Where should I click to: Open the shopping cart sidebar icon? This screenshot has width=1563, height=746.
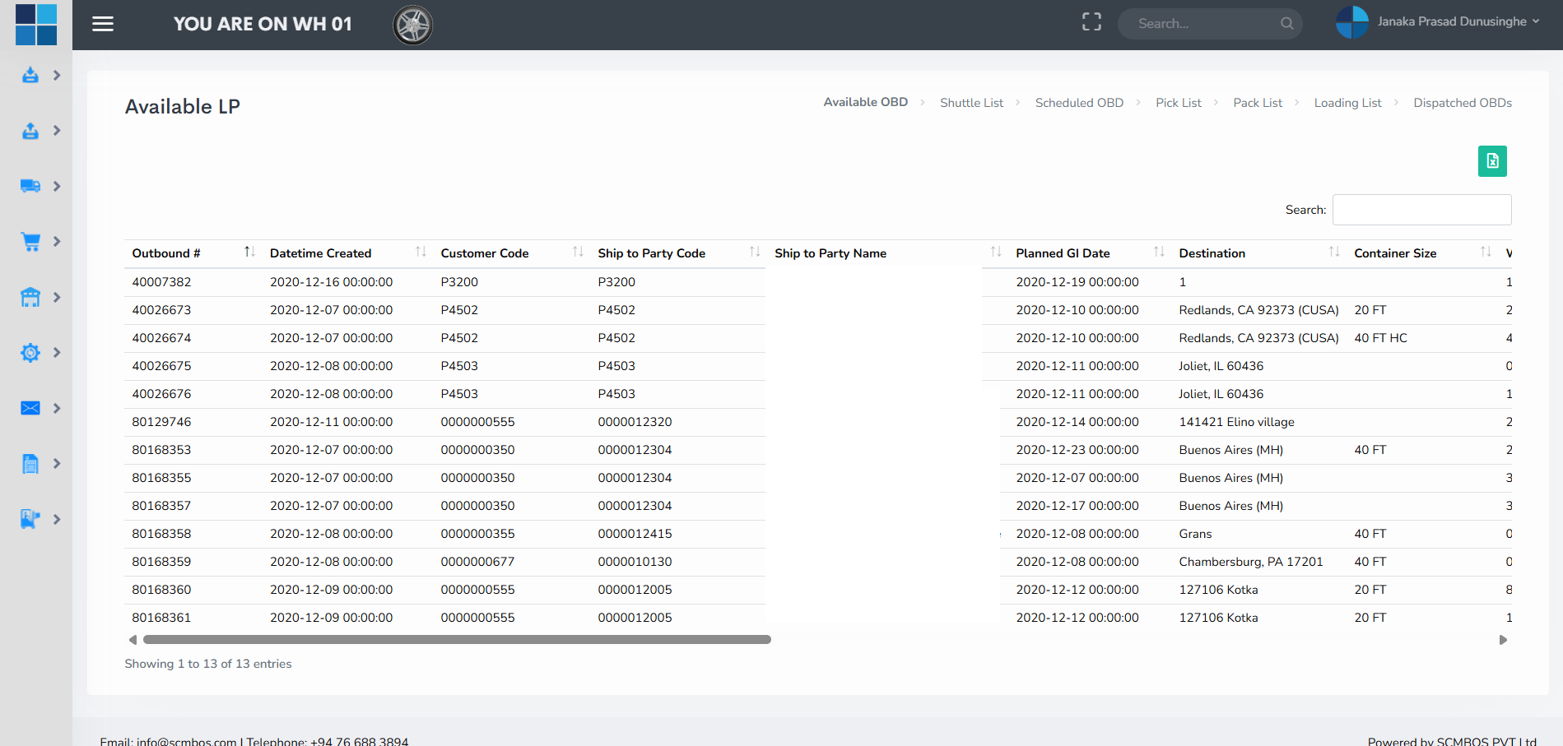30,242
